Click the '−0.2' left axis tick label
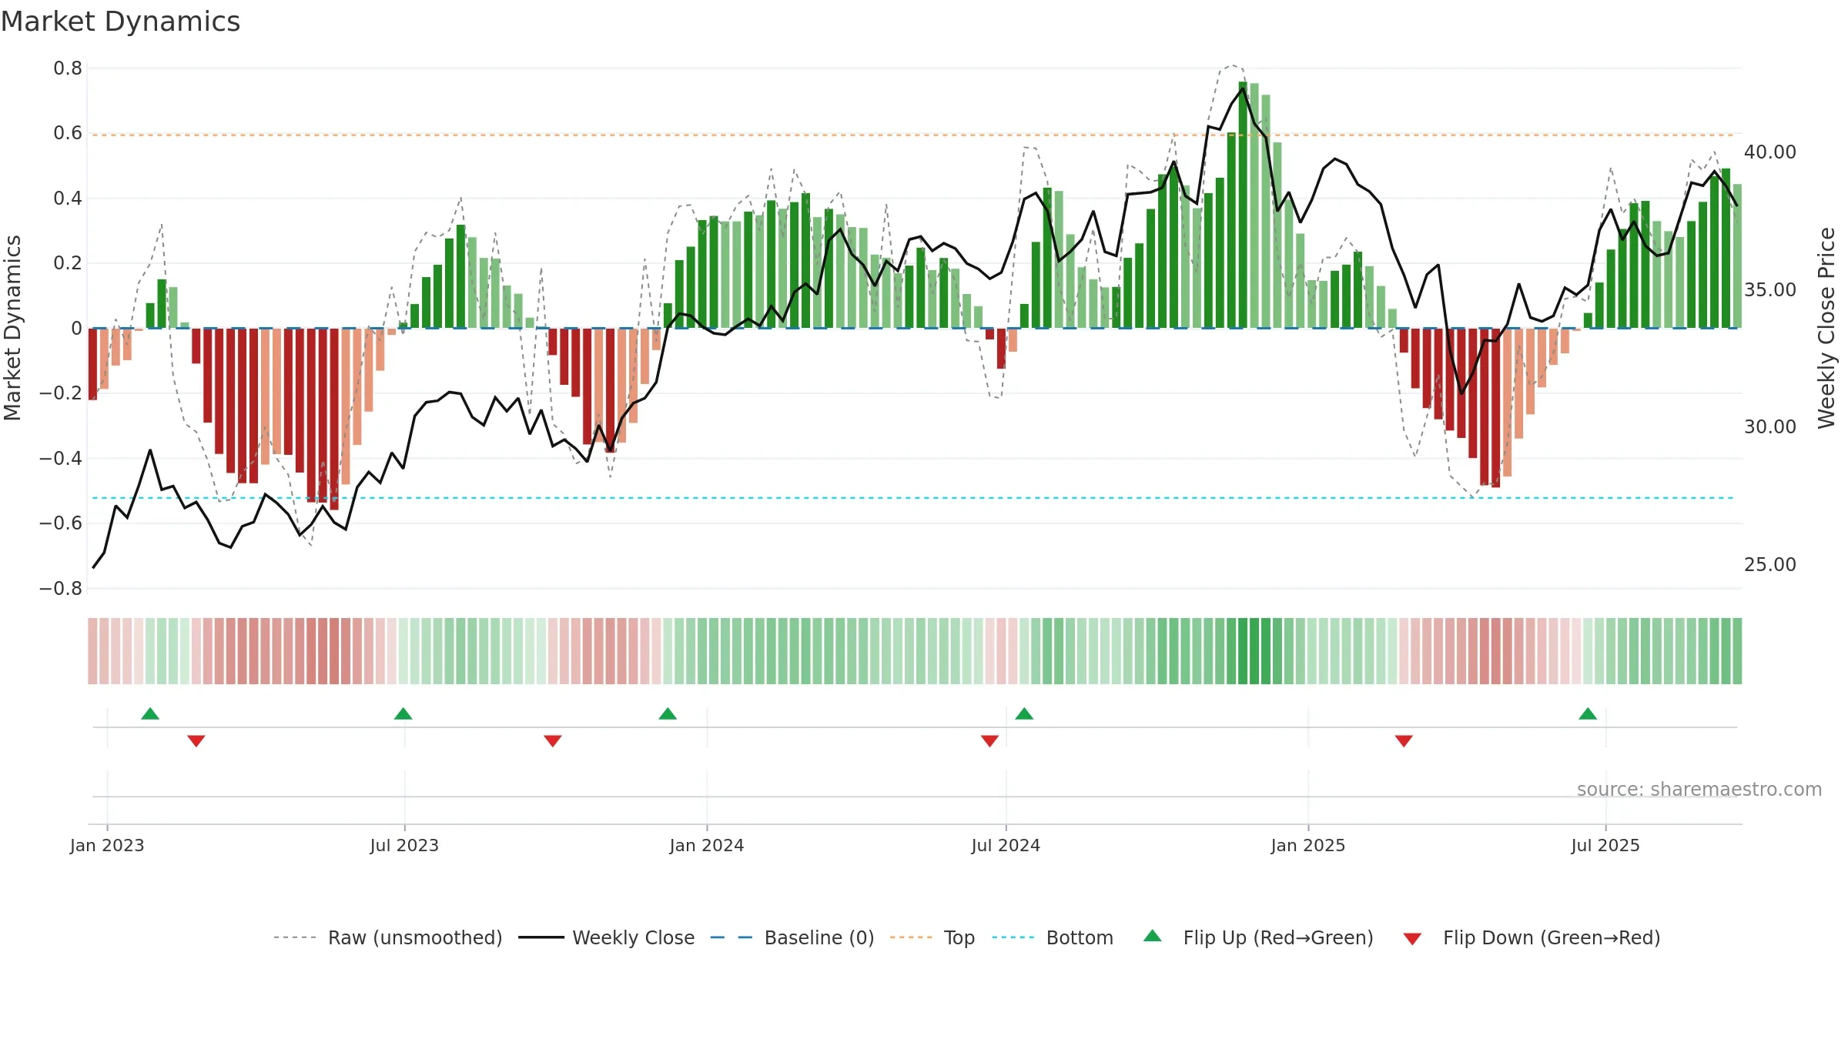 pos(61,393)
